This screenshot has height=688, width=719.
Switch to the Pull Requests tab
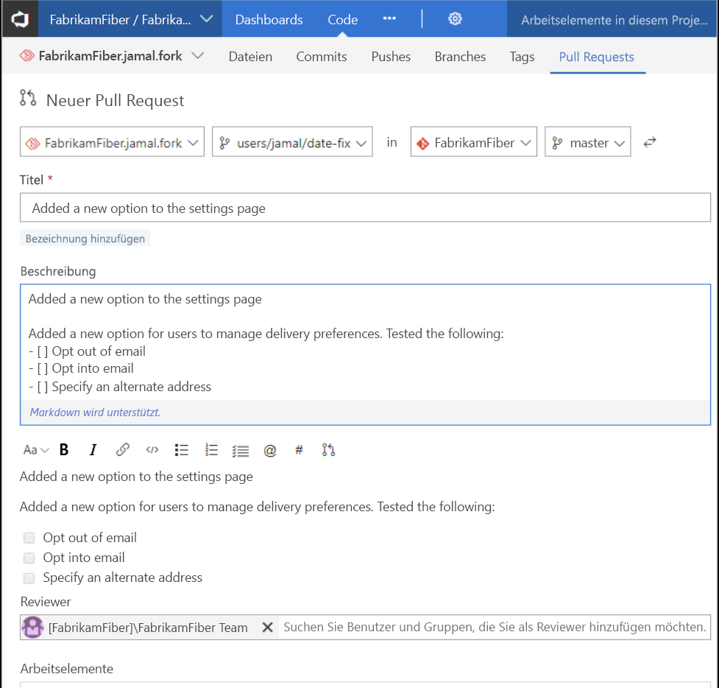(x=597, y=57)
